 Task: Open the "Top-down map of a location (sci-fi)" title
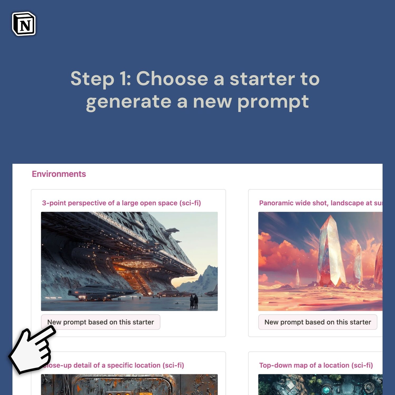[x=316, y=365]
